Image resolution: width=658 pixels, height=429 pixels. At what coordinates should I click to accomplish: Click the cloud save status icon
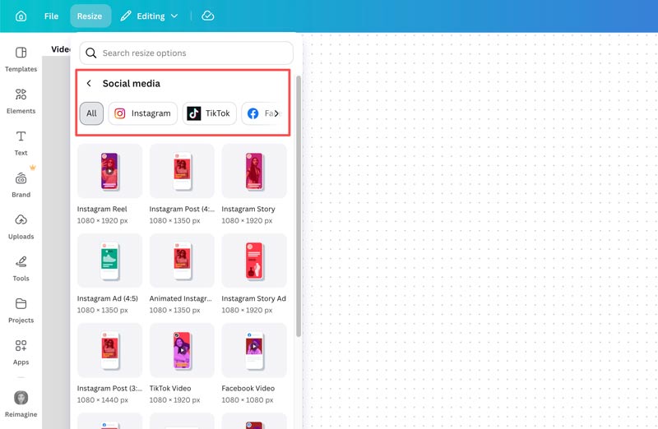[x=208, y=16]
